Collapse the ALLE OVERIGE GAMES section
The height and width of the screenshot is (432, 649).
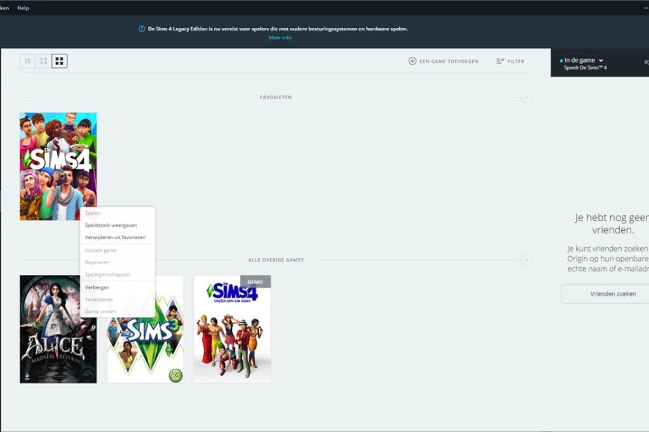(527, 260)
